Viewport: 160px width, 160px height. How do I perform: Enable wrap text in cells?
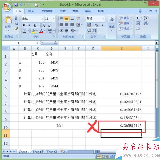[78, 19]
